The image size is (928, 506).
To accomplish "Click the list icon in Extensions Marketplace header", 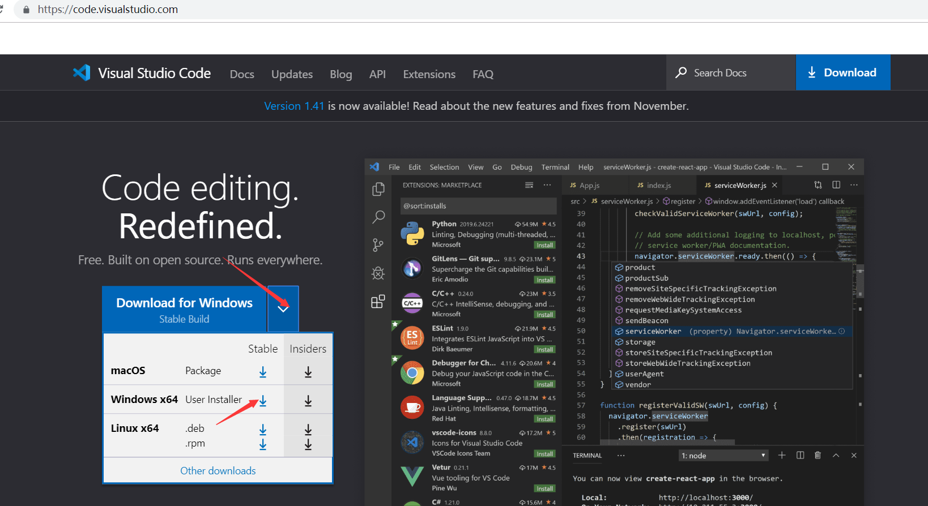I will click(x=529, y=185).
